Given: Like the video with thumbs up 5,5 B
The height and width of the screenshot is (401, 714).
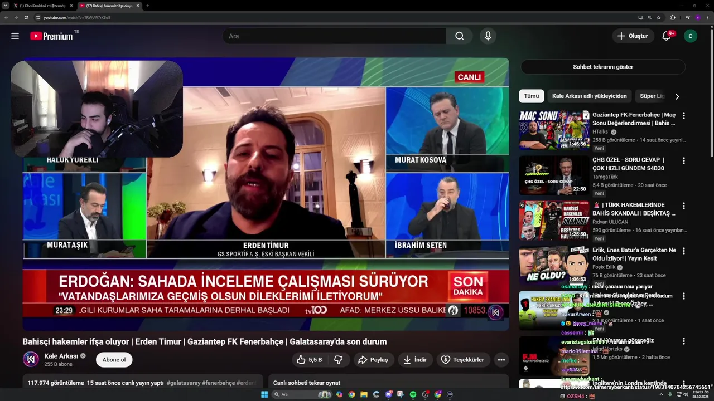Looking at the screenshot, I should [x=309, y=360].
